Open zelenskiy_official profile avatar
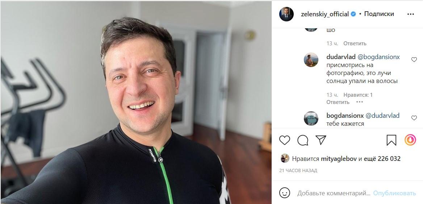 286,14
